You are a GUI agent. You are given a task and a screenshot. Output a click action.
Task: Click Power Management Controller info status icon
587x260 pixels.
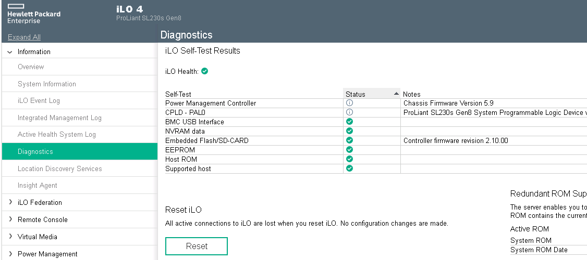[350, 103]
